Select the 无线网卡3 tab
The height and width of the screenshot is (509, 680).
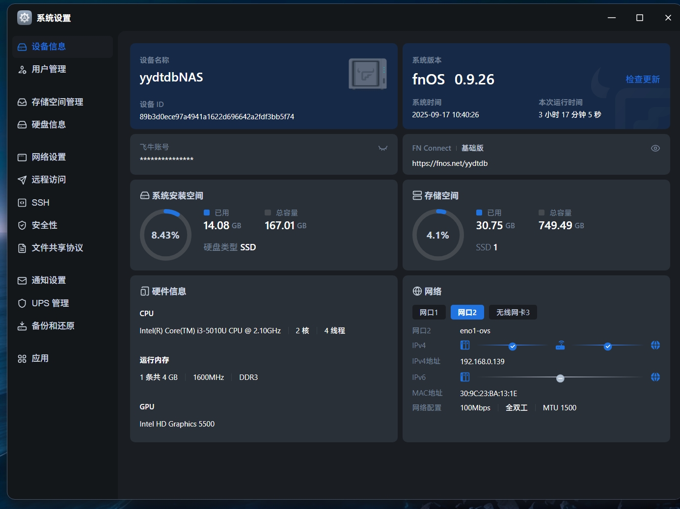tap(513, 313)
